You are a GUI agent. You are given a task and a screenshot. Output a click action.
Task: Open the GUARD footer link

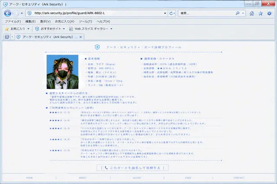(x=137, y=178)
